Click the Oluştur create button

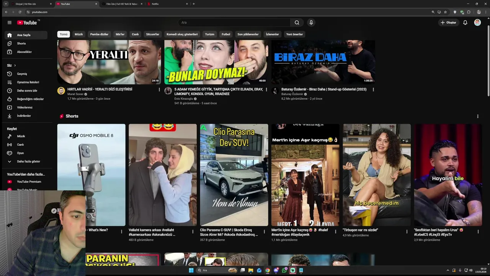coord(448,23)
